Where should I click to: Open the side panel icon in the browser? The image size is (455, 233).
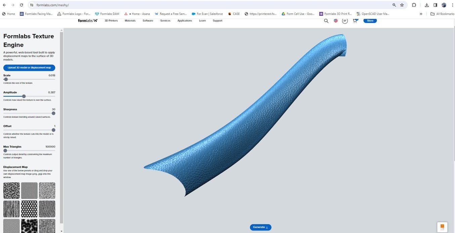435,5
